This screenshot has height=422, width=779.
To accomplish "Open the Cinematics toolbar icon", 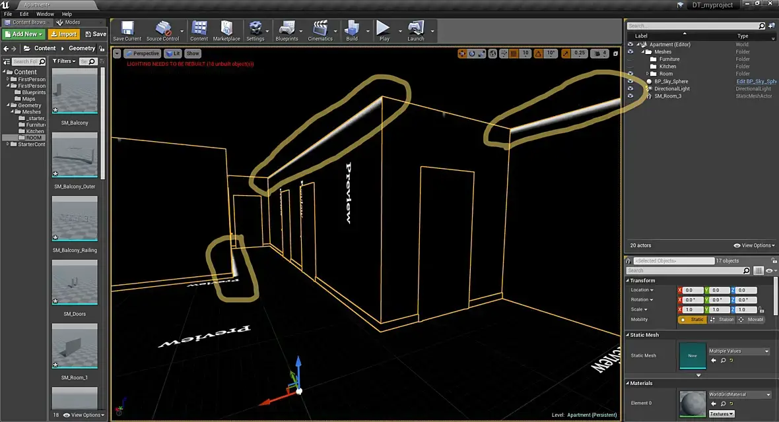I will coord(320,29).
